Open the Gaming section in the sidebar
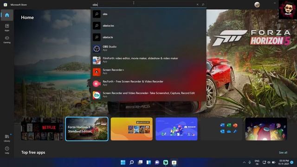The width and height of the screenshot is (297, 167). pyautogui.click(x=7, y=40)
